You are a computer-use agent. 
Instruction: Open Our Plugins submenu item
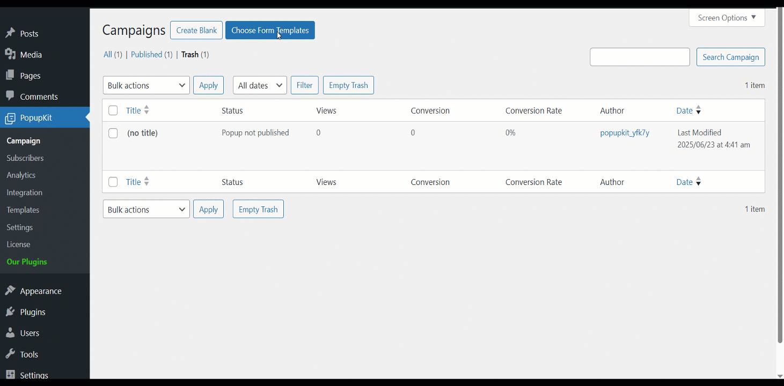point(27,262)
